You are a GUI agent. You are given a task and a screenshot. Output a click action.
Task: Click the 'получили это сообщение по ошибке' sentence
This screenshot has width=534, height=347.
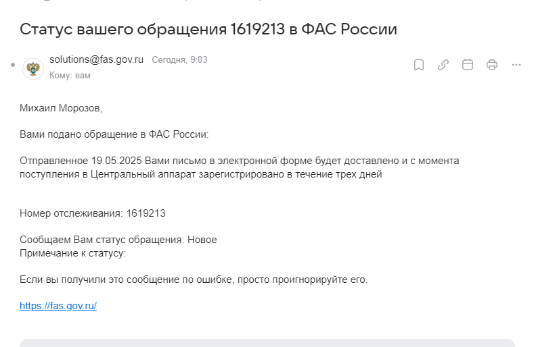[194, 279]
